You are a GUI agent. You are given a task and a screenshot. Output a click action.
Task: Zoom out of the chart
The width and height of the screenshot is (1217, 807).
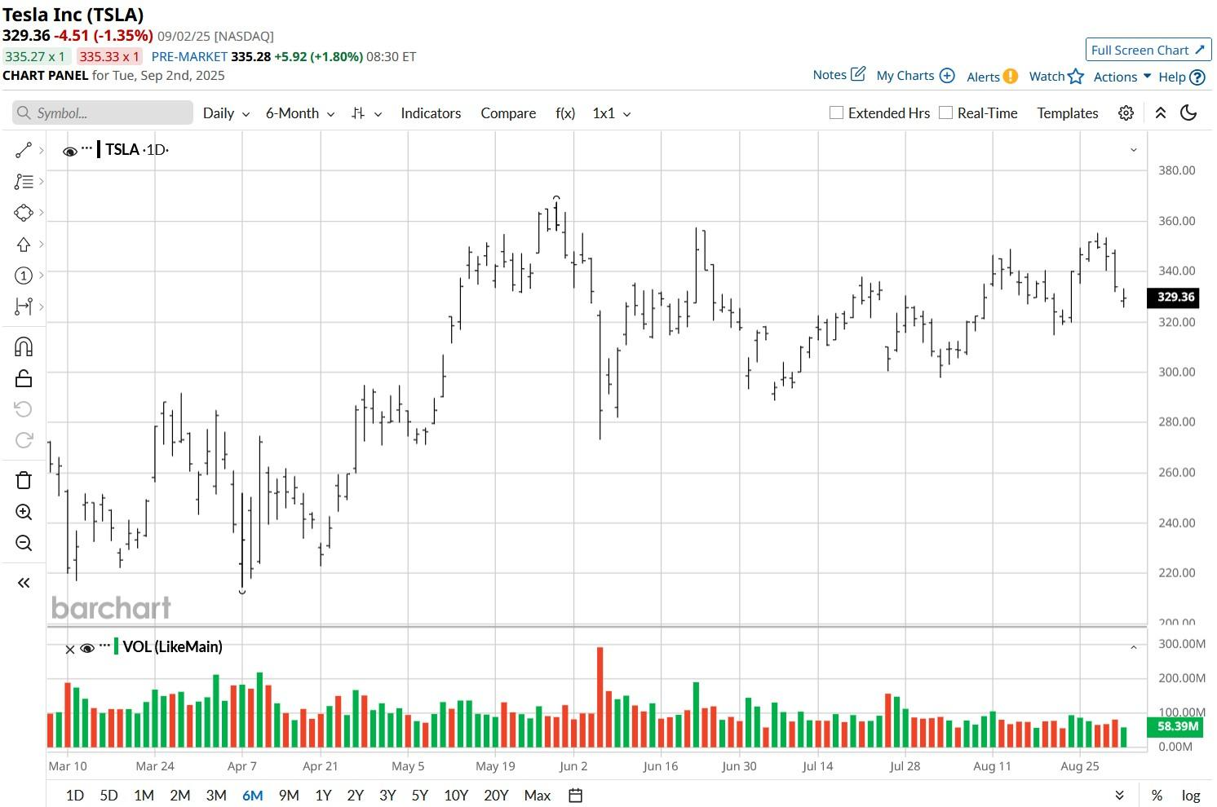[24, 543]
